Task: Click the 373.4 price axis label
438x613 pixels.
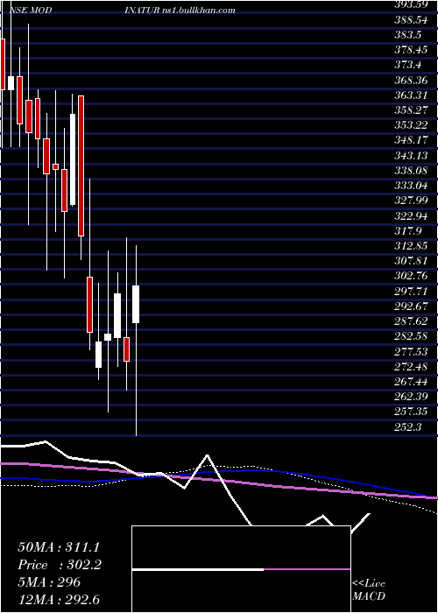Action: click(x=408, y=65)
